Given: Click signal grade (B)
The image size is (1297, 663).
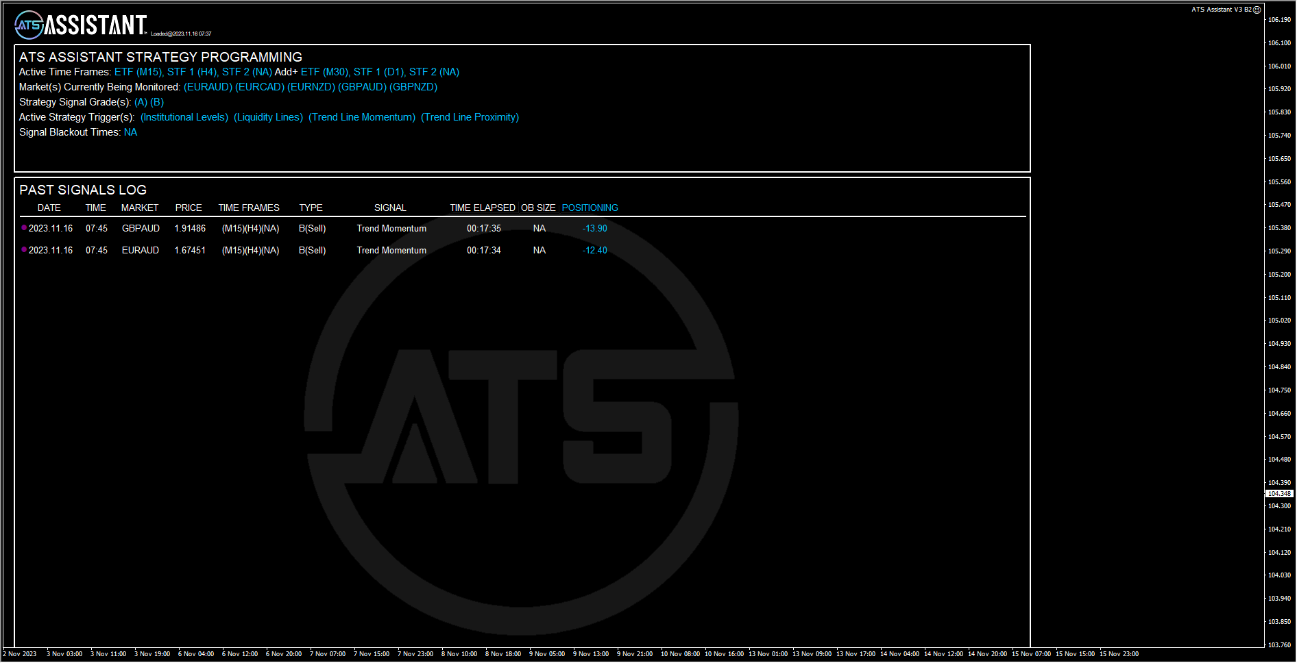Looking at the screenshot, I should point(157,102).
